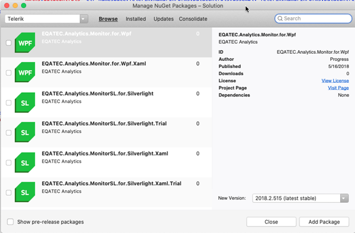
Task: Open the Visit Page link
Action: pyautogui.click(x=338, y=88)
